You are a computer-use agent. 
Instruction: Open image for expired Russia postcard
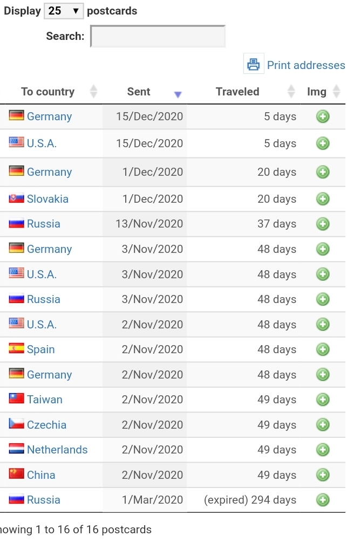[322, 500]
